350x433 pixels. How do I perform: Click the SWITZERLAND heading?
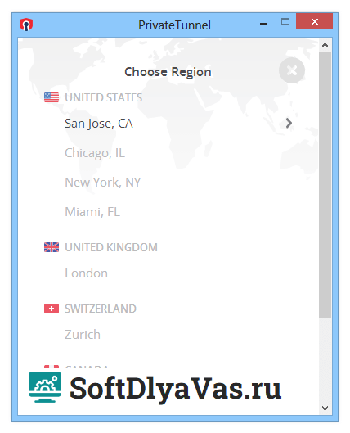coord(101,309)
